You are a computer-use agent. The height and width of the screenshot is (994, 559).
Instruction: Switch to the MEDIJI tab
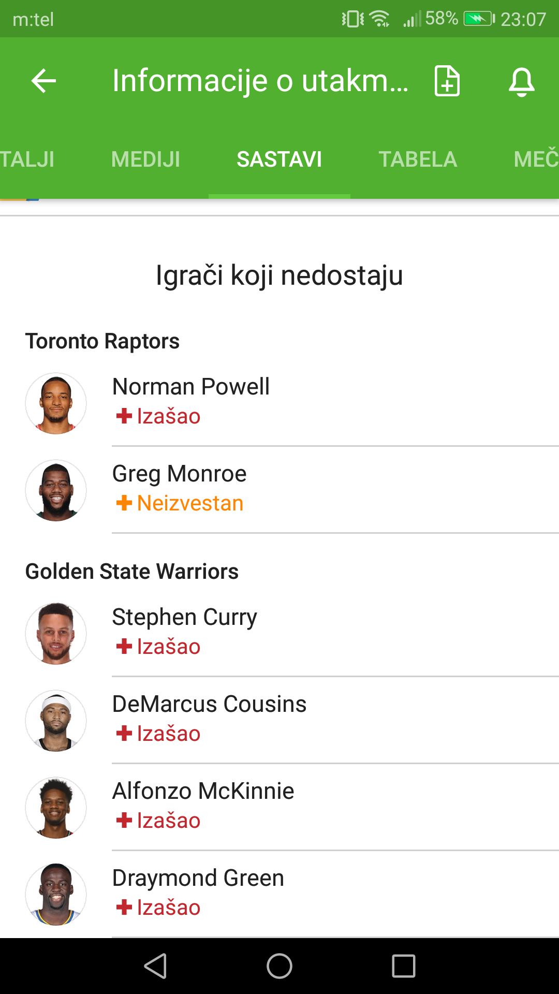point(145,159)
